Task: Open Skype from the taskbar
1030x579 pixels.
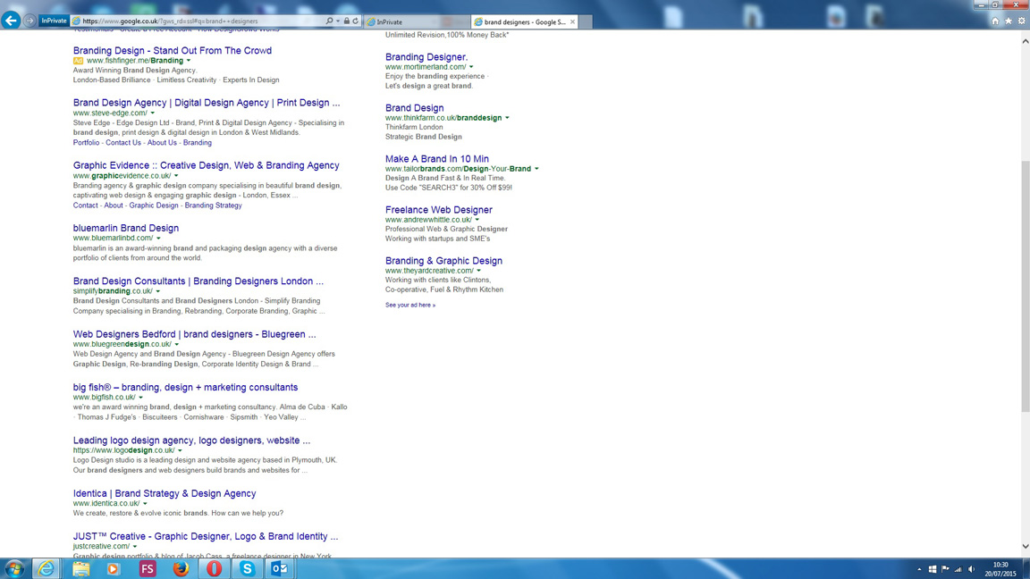Action: (247, 568)
